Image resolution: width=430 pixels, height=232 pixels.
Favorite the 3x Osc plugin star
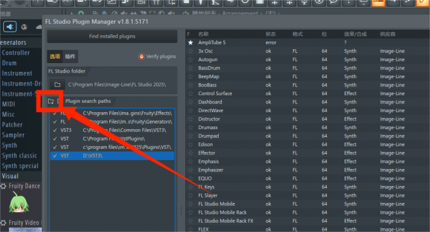pyautogui.click(x=190, y=51)
